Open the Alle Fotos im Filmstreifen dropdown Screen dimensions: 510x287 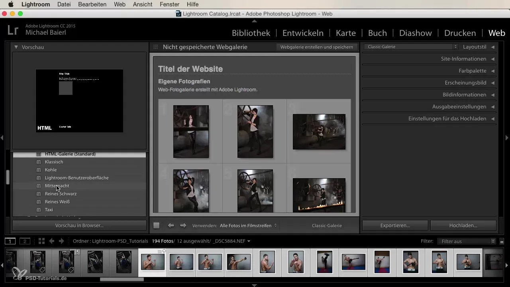pos(249,226)
